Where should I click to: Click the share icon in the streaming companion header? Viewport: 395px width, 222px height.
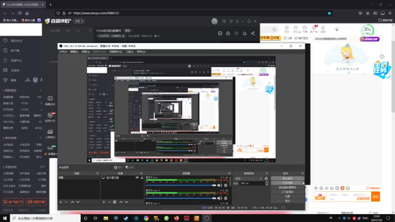click(x=252, y=33)
